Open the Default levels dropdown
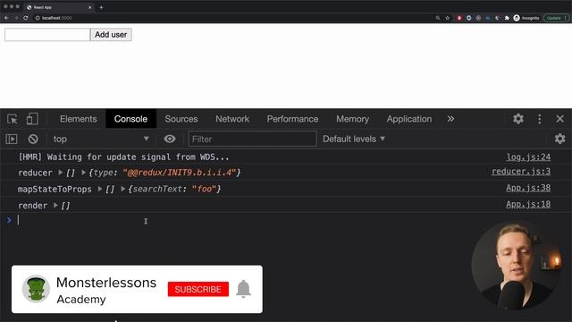This screenshot has width=572, height=322. (354, 139)
